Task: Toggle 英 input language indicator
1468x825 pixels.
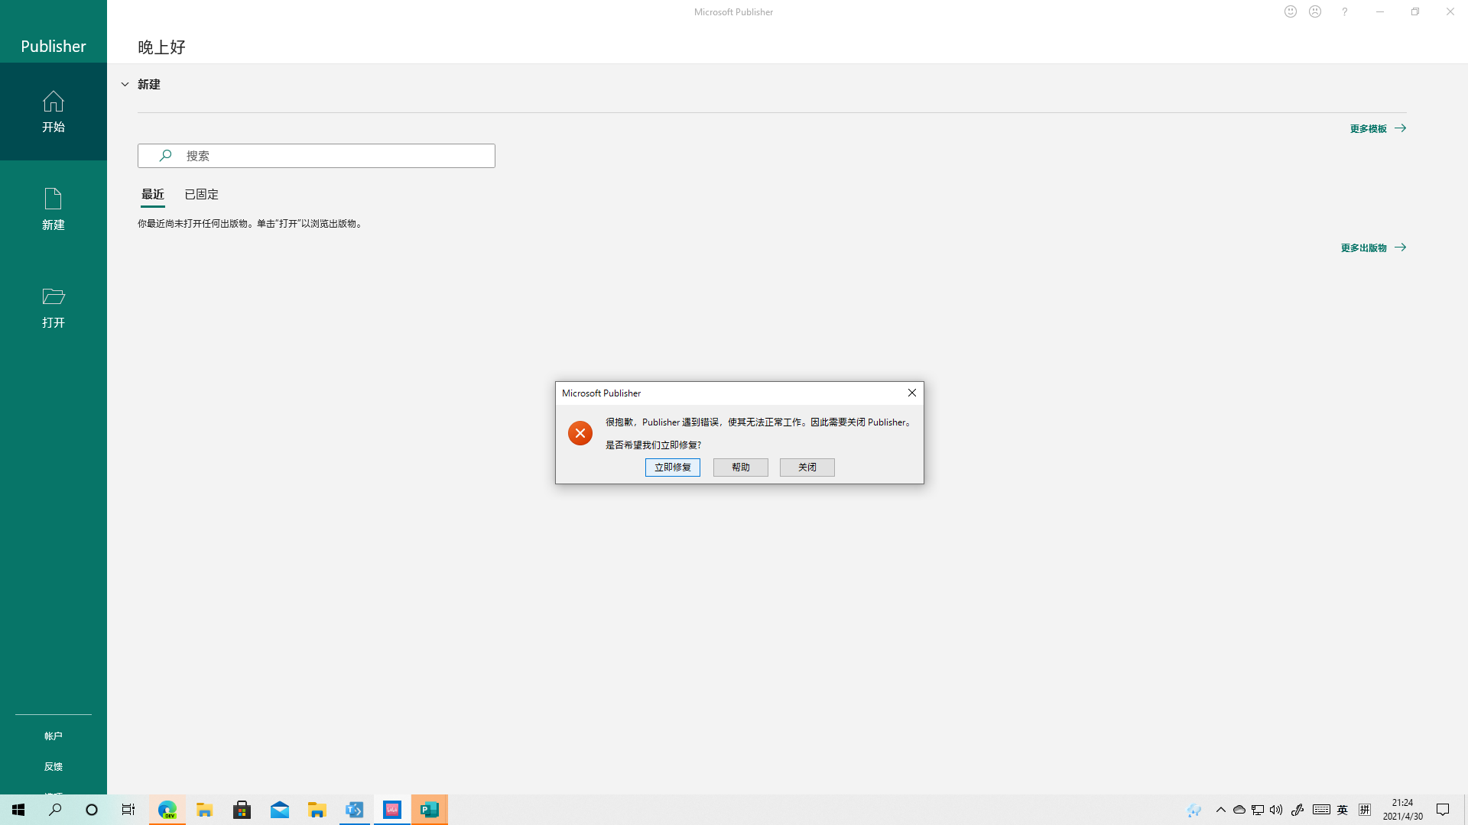Action: 1343,810
